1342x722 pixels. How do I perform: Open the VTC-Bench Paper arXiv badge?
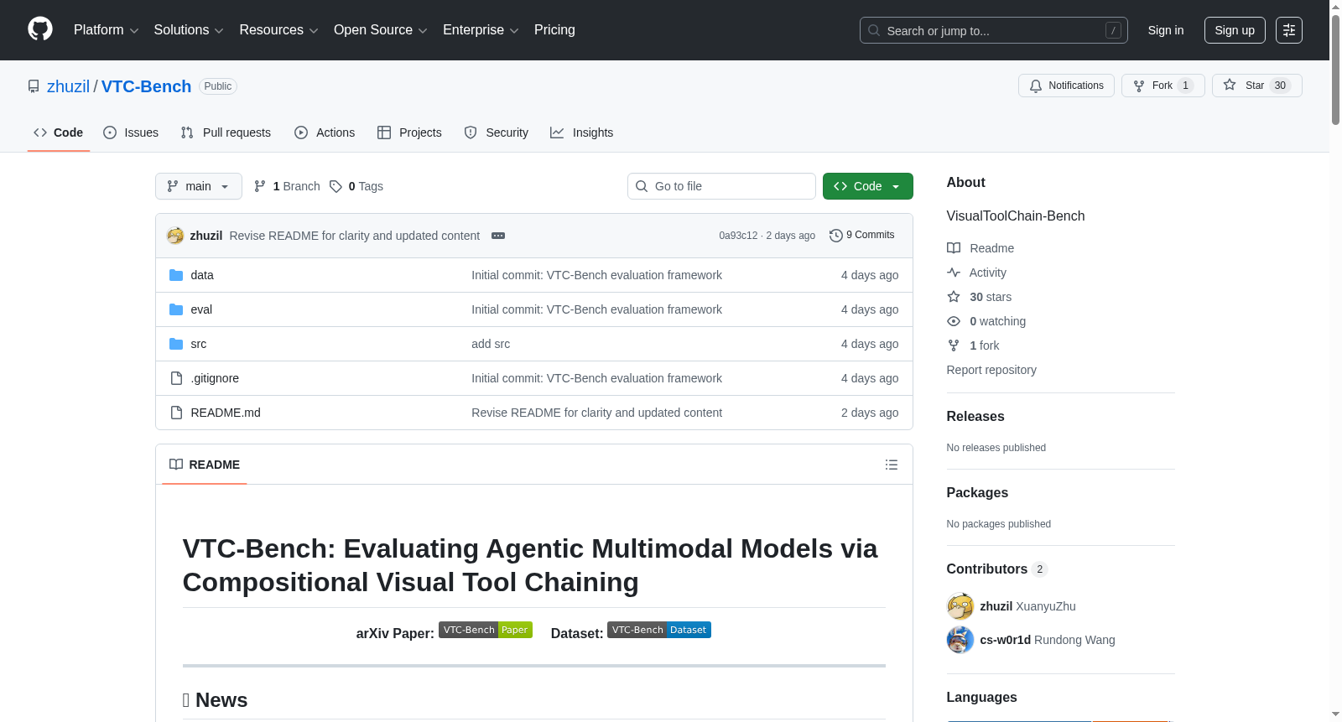point(486,630)
